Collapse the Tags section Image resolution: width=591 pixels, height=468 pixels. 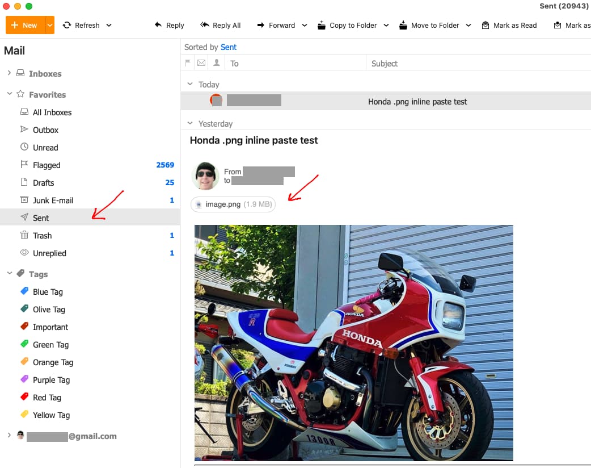tap(10, 273)
